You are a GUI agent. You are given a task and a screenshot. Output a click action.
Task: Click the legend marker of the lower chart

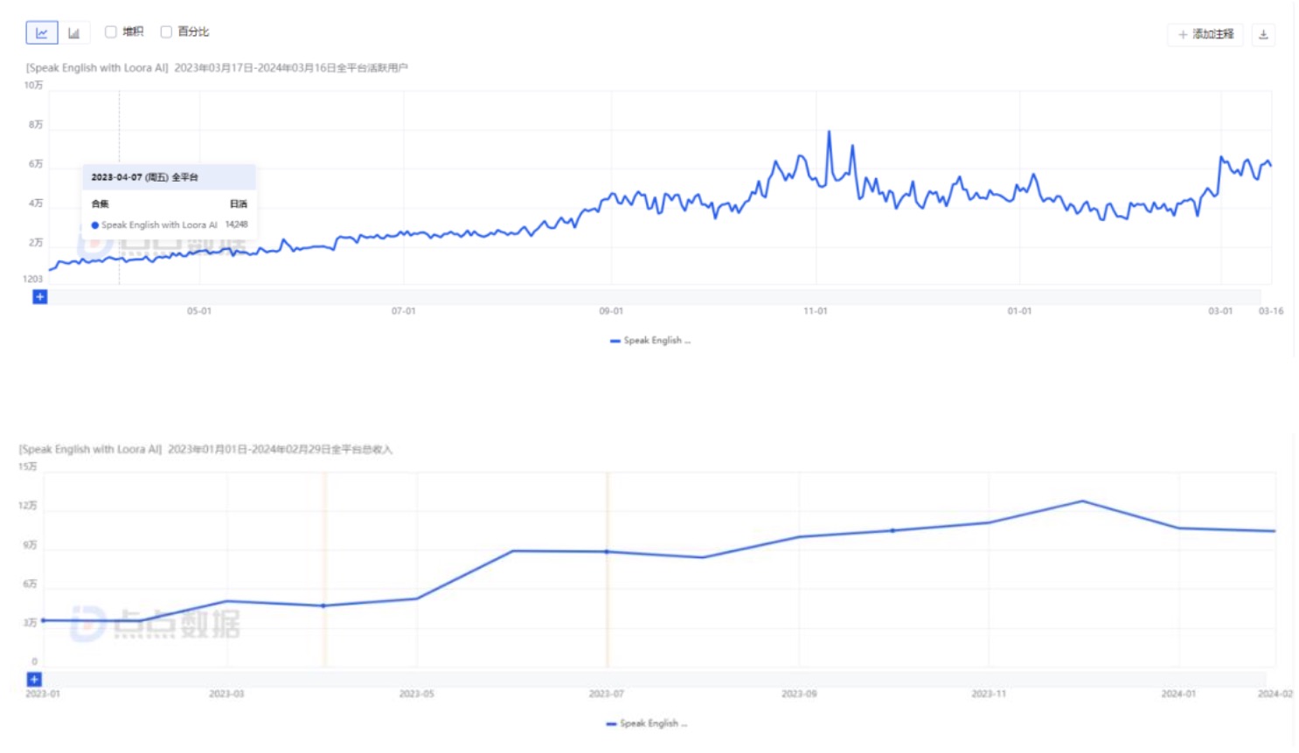611,723
